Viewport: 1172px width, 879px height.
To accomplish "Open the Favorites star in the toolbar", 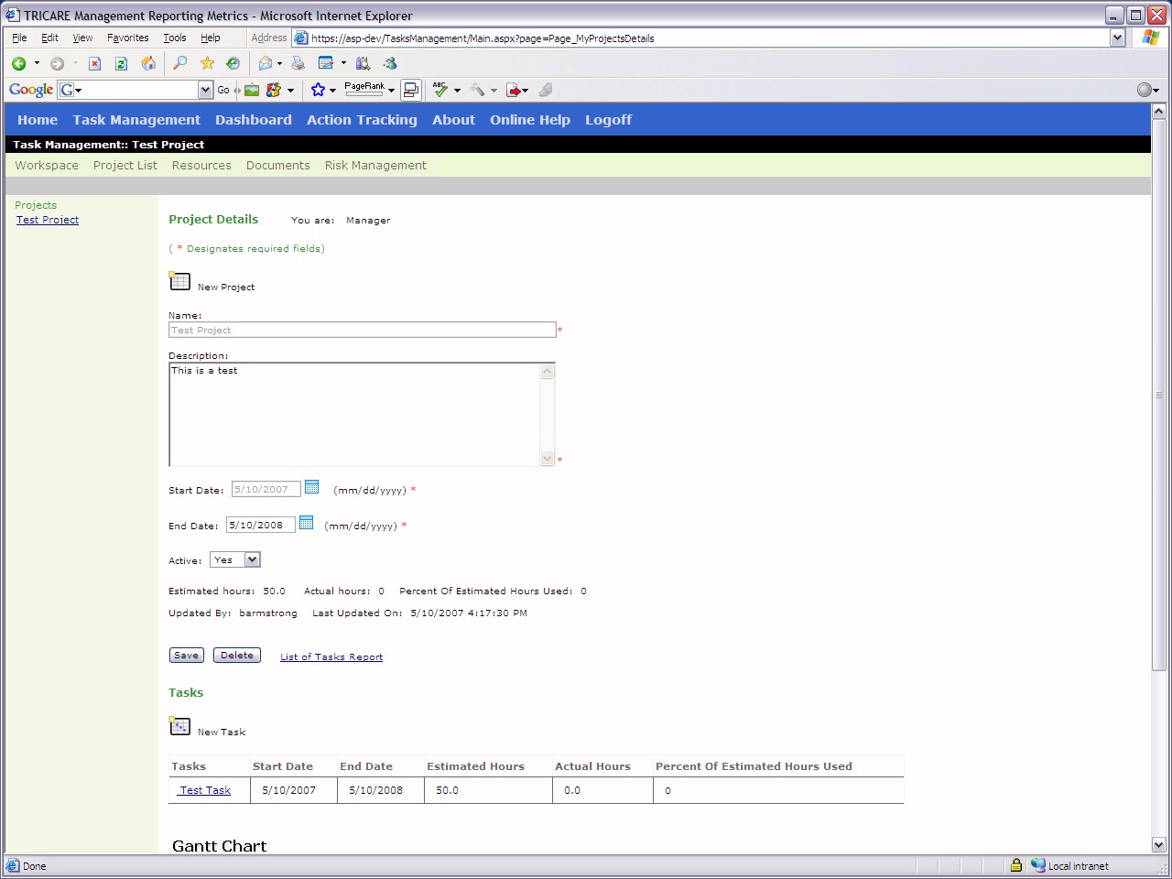I will point(207,63).
